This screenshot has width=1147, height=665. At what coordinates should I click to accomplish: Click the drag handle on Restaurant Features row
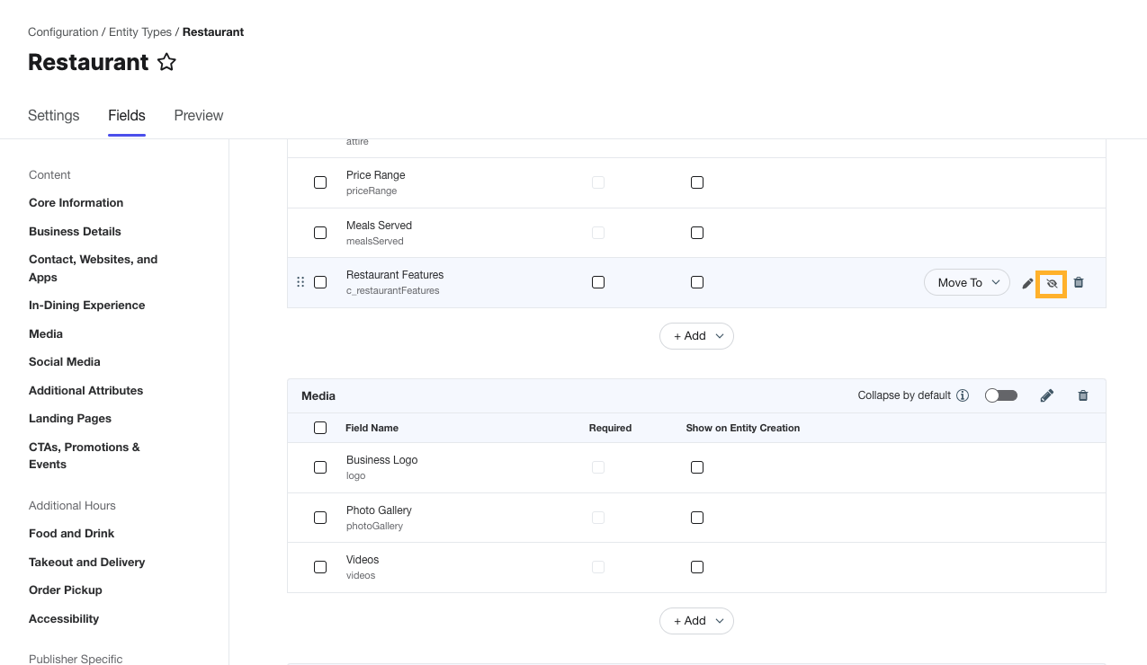pos(300,282)
